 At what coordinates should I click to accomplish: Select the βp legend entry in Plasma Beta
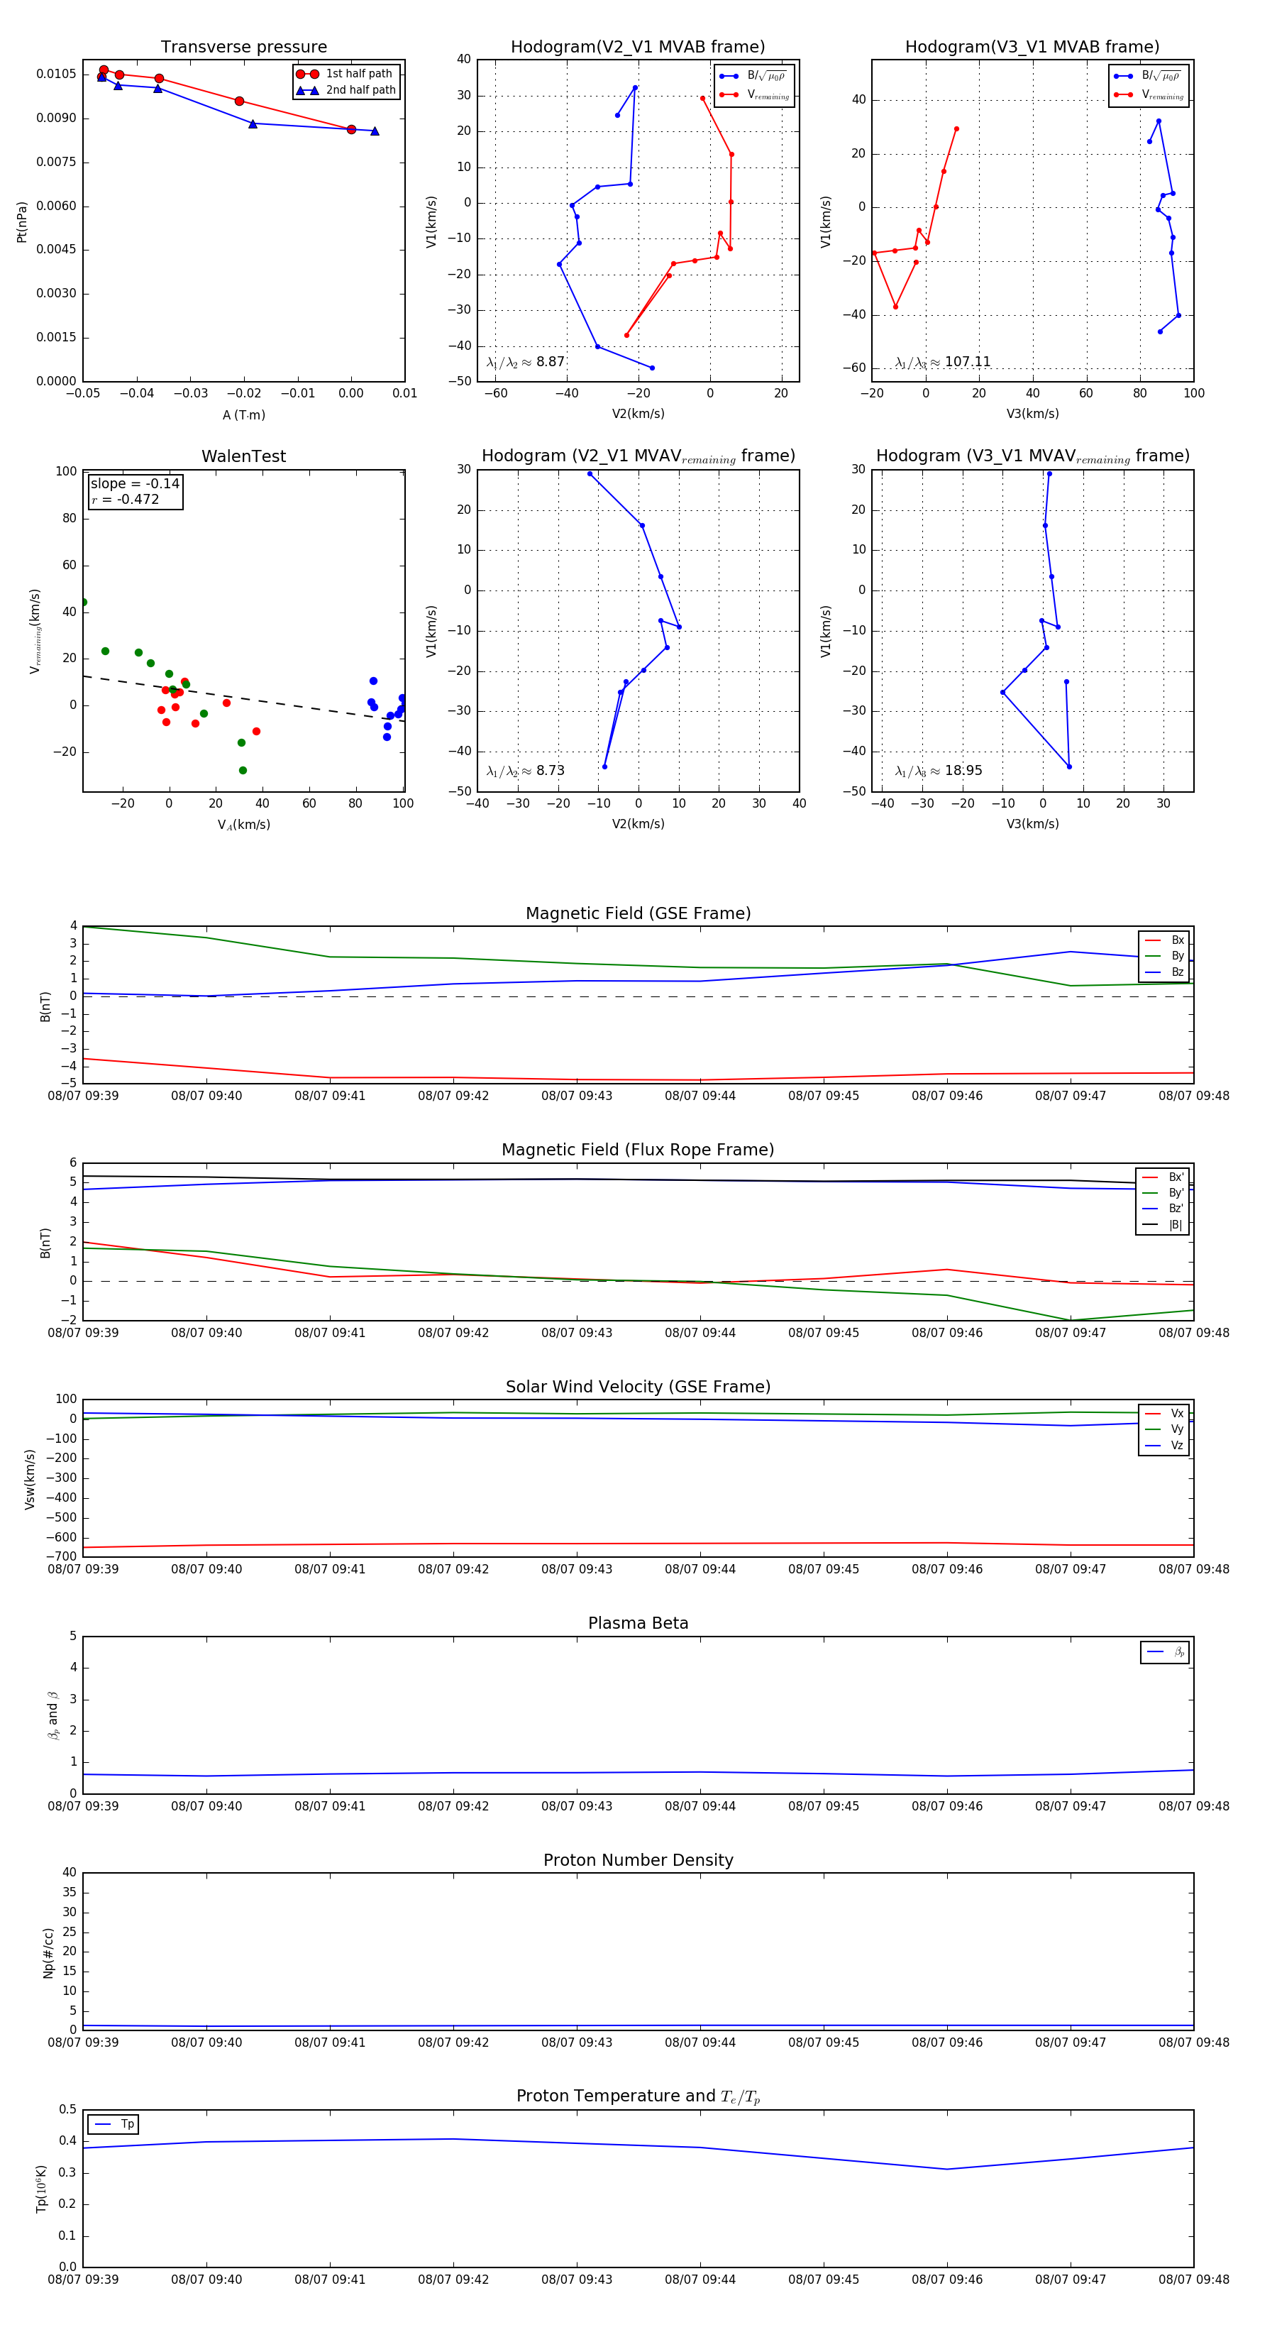click(1165, 1652)
